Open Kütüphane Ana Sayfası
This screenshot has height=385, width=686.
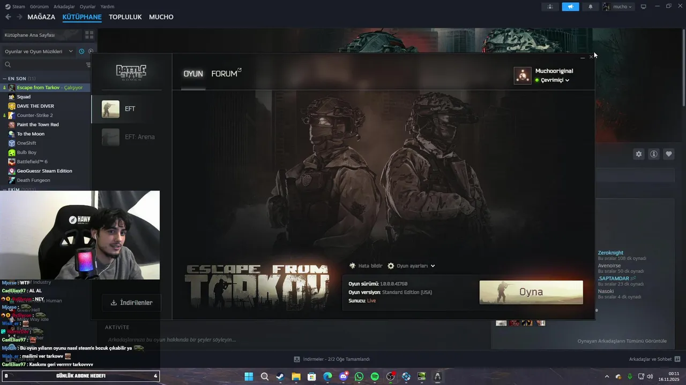(42, 35)
